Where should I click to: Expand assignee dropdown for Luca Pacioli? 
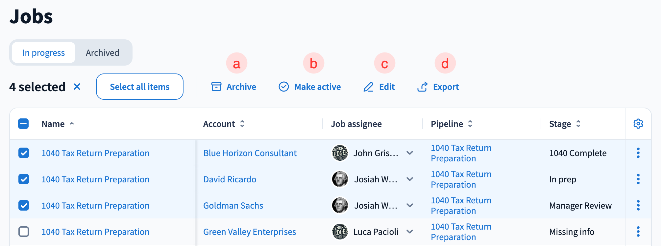(410, 232)
